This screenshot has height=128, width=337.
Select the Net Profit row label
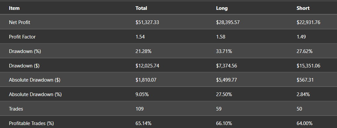(x=20, y=22)
